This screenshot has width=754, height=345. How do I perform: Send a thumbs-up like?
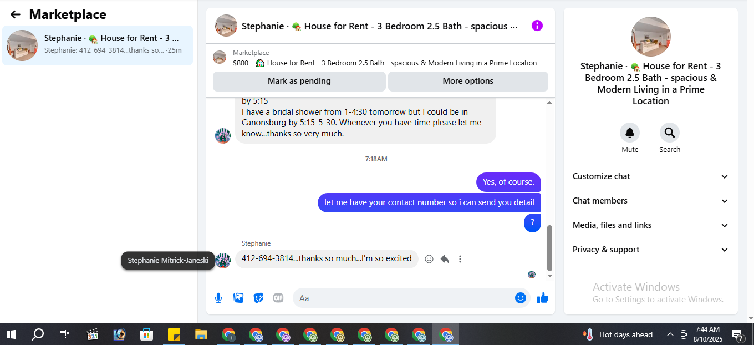coord(543,298)
